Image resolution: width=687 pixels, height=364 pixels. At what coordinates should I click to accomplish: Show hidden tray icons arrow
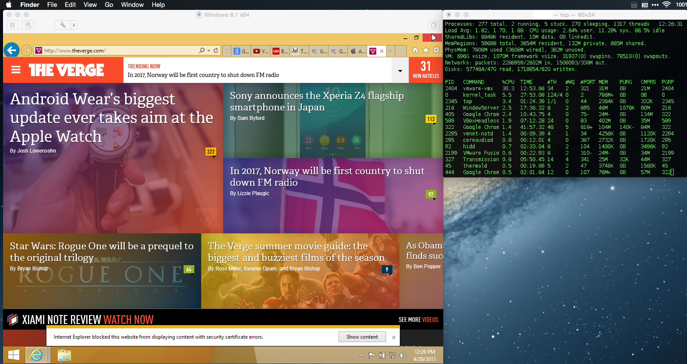coord(361,355)
